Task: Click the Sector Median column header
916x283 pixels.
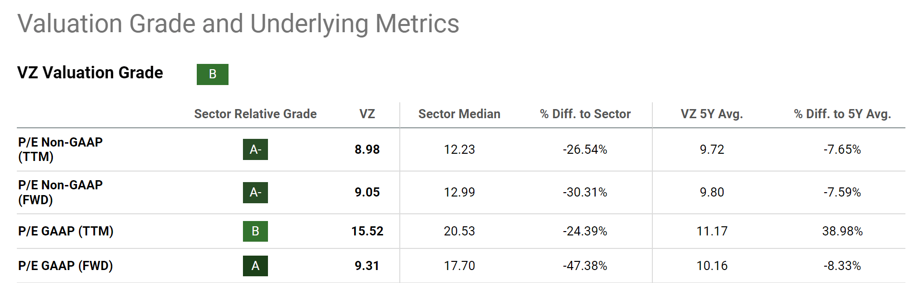Action: tap(459, 114)
